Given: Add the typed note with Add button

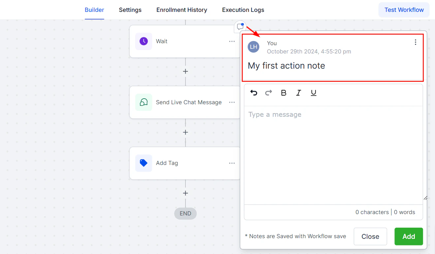Looking at the screenshot, I should coord(408,236).
